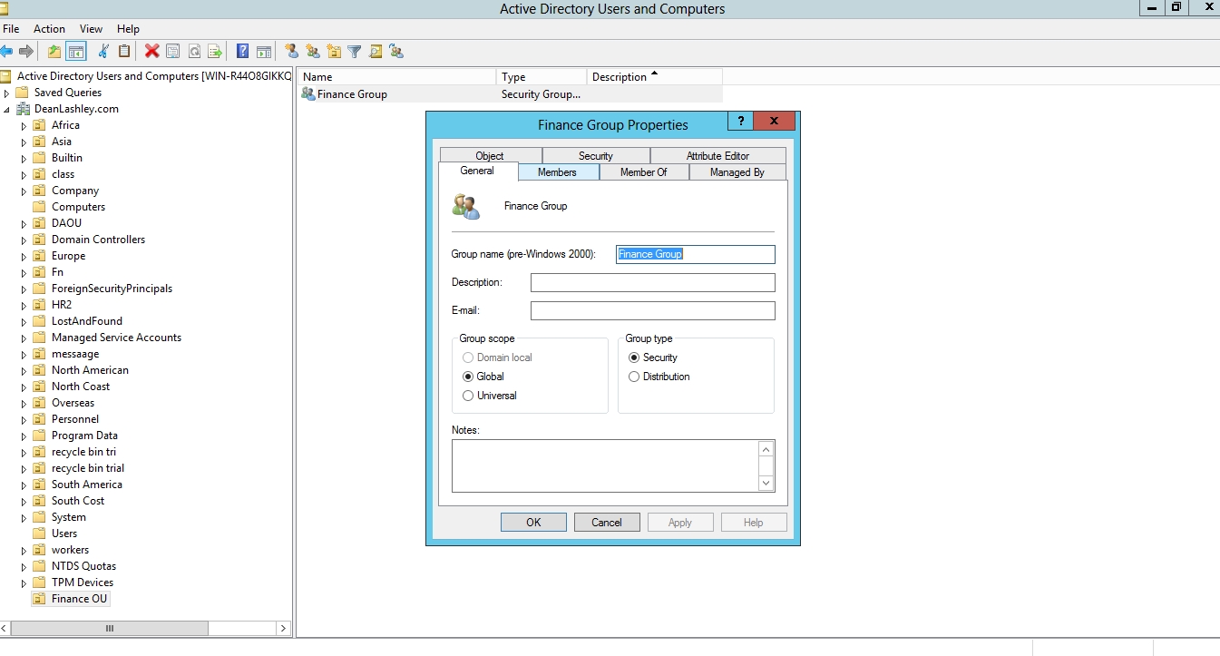
Task: Click the create new organizational unit icon
Action: [334, 52]
